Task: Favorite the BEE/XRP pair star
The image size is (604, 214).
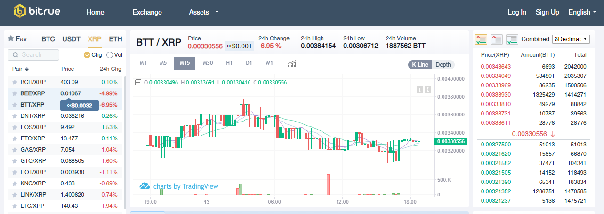Action: (15, 93)
